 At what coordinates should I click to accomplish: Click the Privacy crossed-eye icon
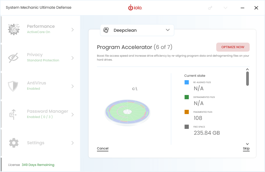coord(14,58)
